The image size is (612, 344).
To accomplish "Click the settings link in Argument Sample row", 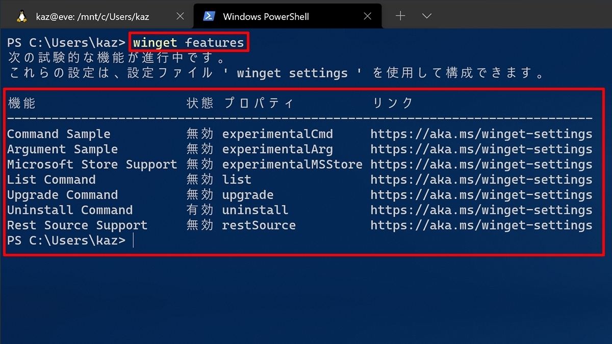I will point(481,149).
